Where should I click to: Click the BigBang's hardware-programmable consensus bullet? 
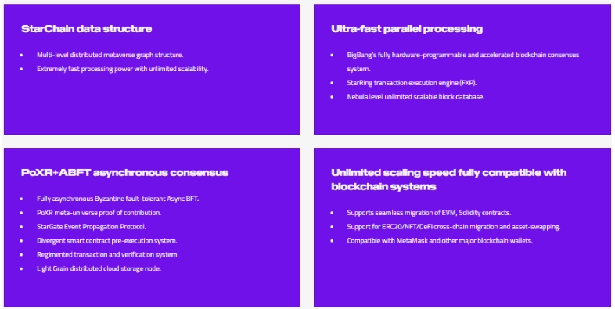coord(463,62)
